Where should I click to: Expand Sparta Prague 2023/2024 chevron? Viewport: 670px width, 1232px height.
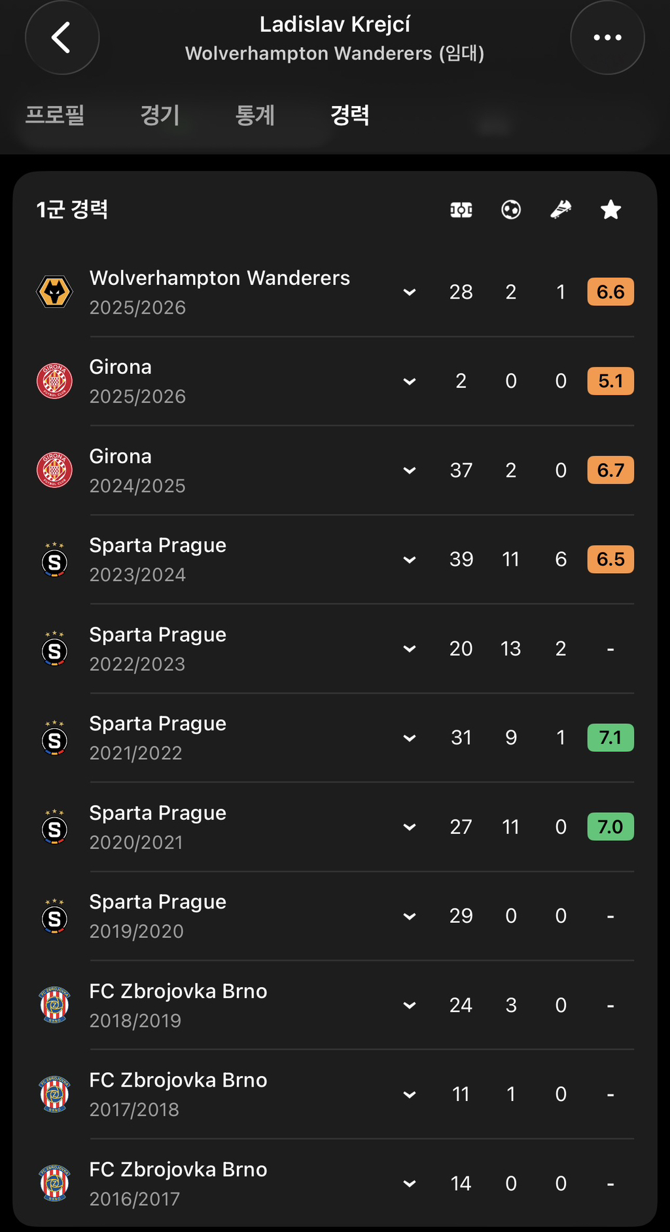(x=410, y=559)
